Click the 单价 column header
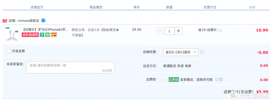The height and width of the screenshot is (102, 272). [137, 7]
